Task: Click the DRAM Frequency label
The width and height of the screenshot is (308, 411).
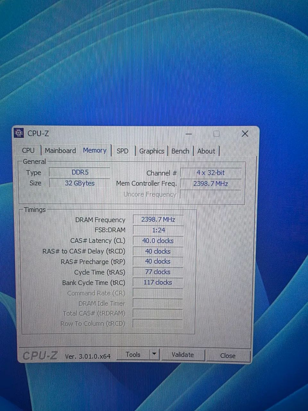Action: (100, 220)
